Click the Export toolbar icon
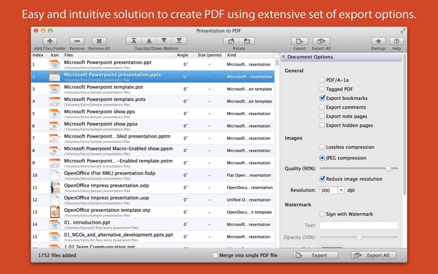 point(299,42)
